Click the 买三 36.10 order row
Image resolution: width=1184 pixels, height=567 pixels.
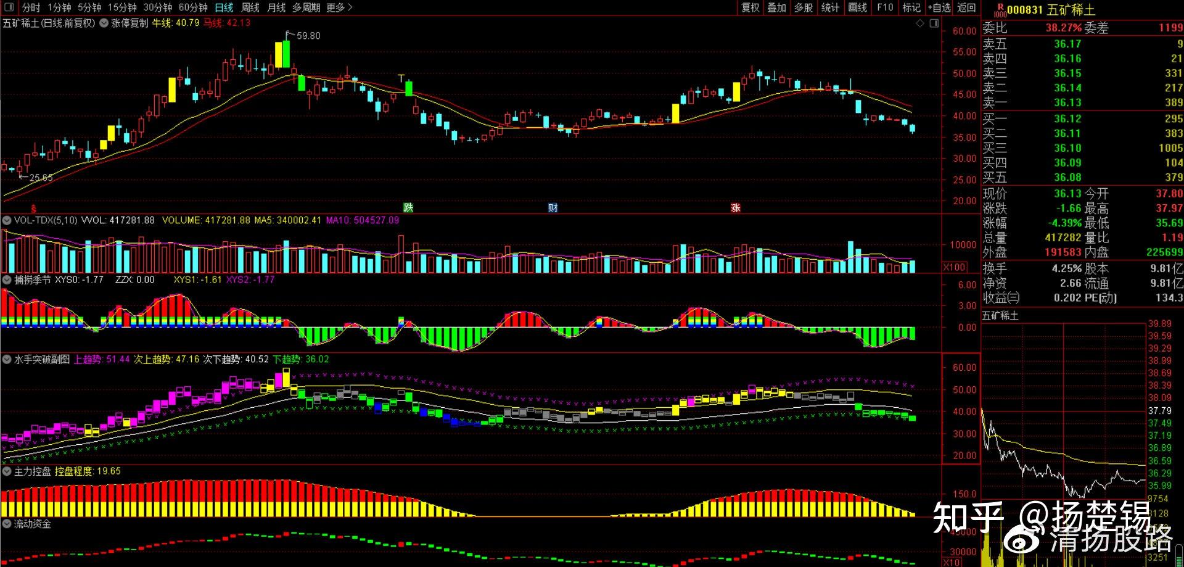coord(1082,148)
